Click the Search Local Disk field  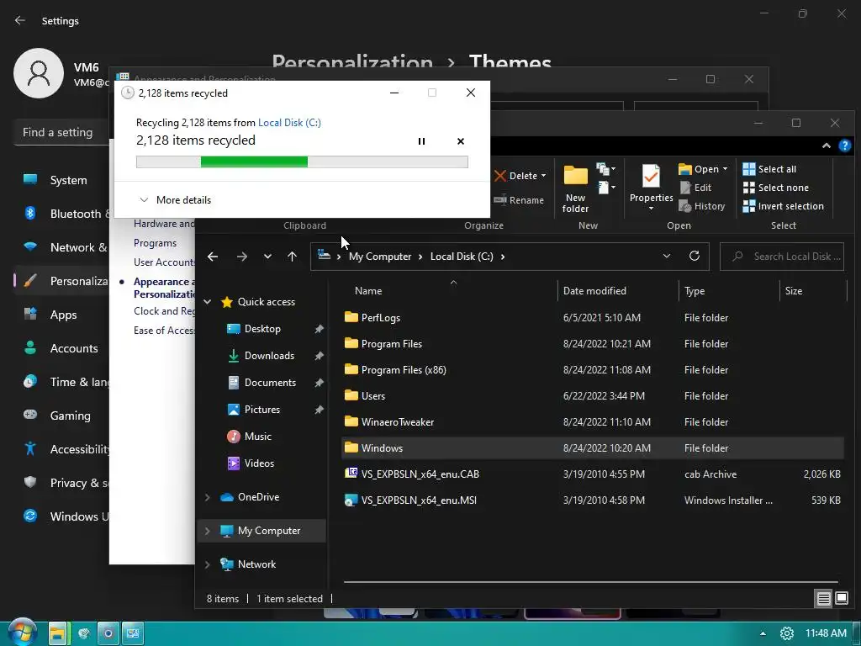[782, 257]
